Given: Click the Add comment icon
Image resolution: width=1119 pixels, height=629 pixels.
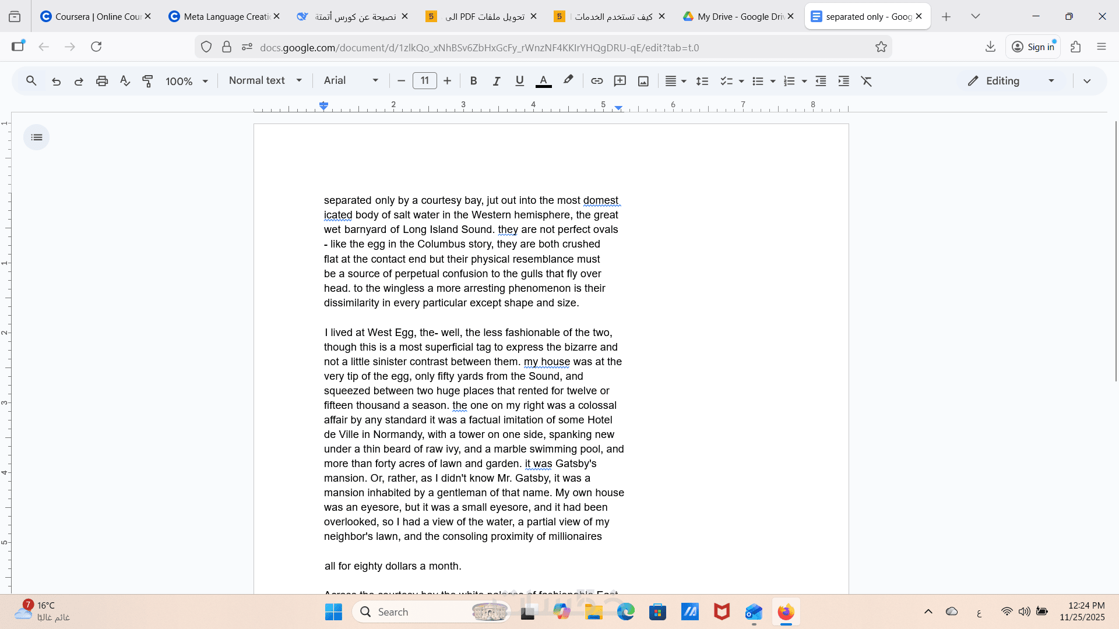Looking at the screenshot, I should (620, 81).
